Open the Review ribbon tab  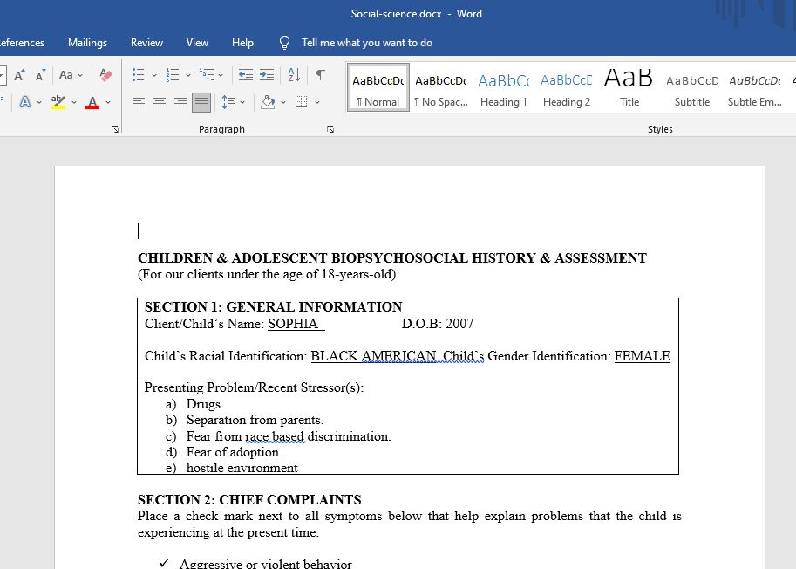pos(146,43)
